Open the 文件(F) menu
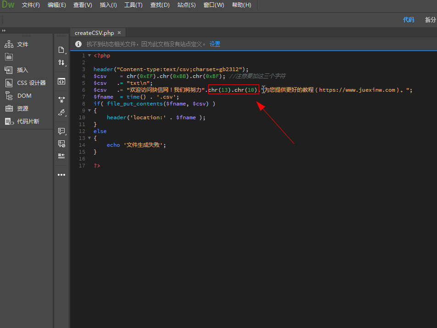 tap(31, 5)
